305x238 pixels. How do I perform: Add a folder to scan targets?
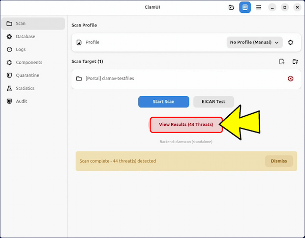pyautogui.click(x=295, y=62)
